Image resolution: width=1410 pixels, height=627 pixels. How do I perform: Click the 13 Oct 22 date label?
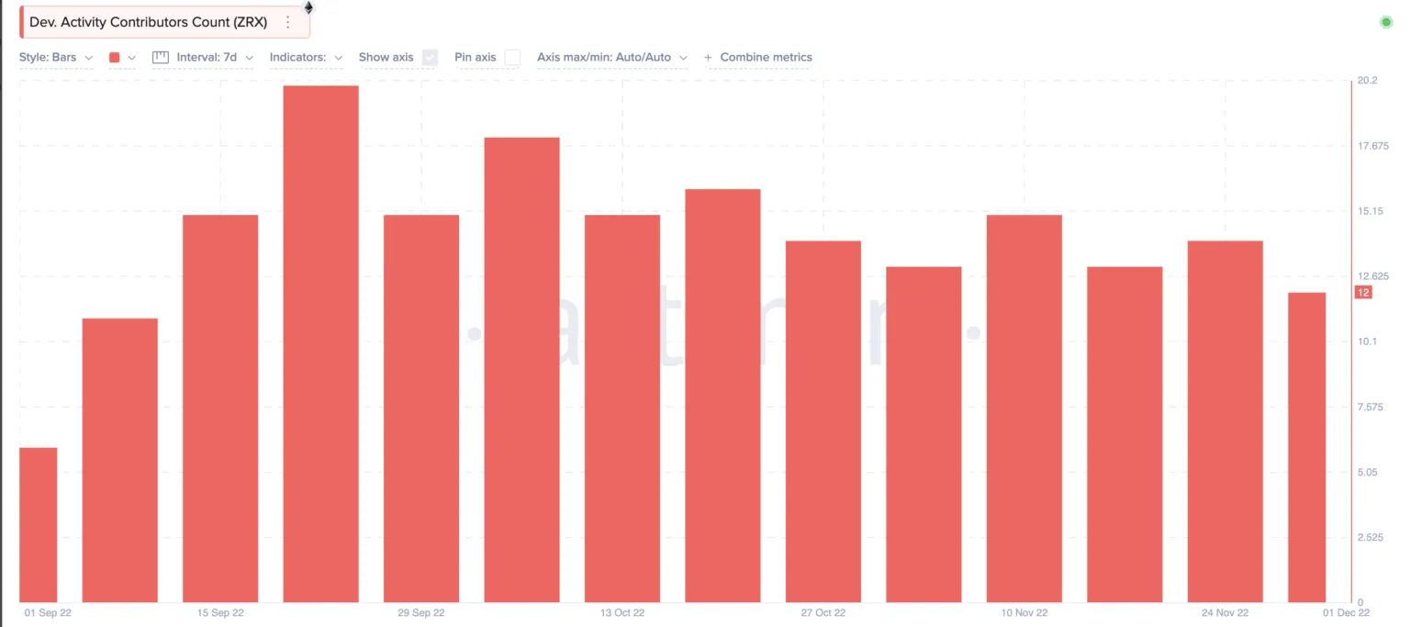(x=624, y=612)
